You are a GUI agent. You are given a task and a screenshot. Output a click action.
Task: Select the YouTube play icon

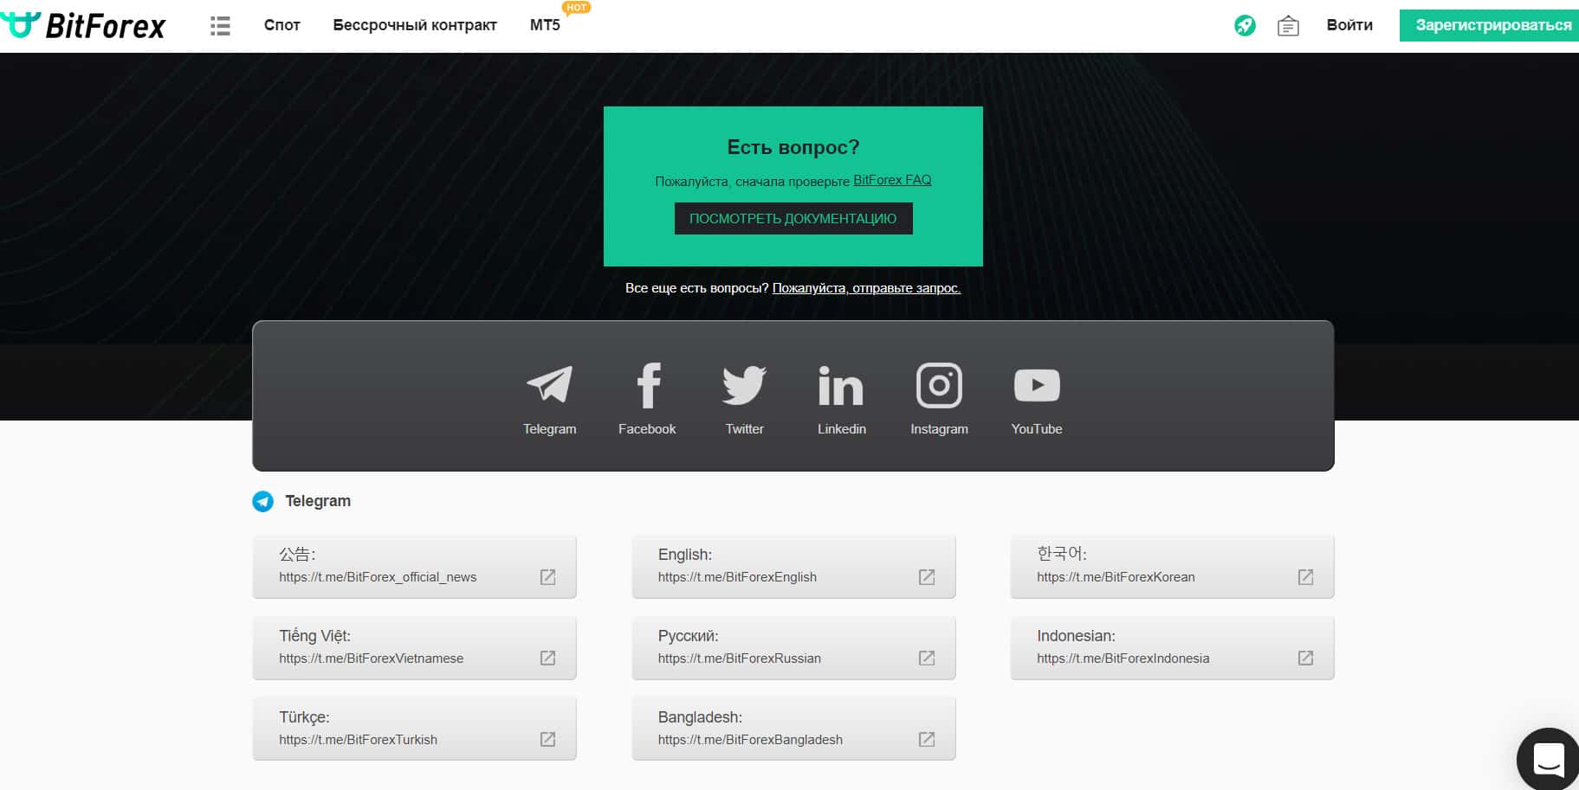[1037, 385]
